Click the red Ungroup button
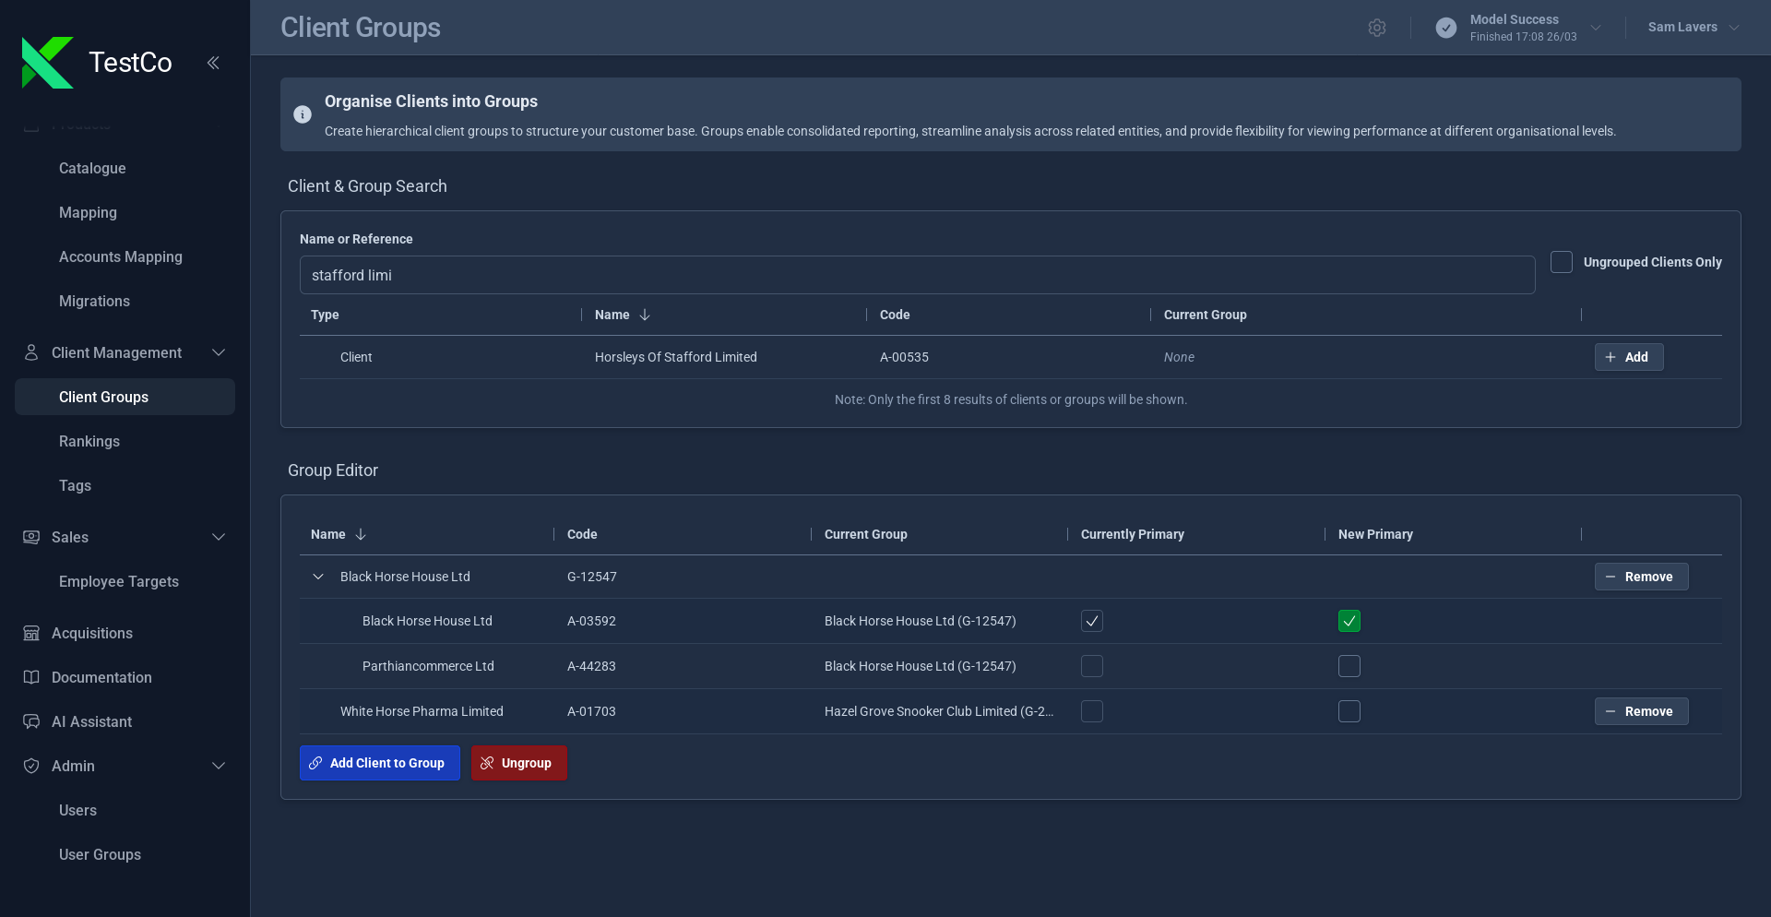The width and height of the screenshot is (1771, 917). tap(519, 763)
